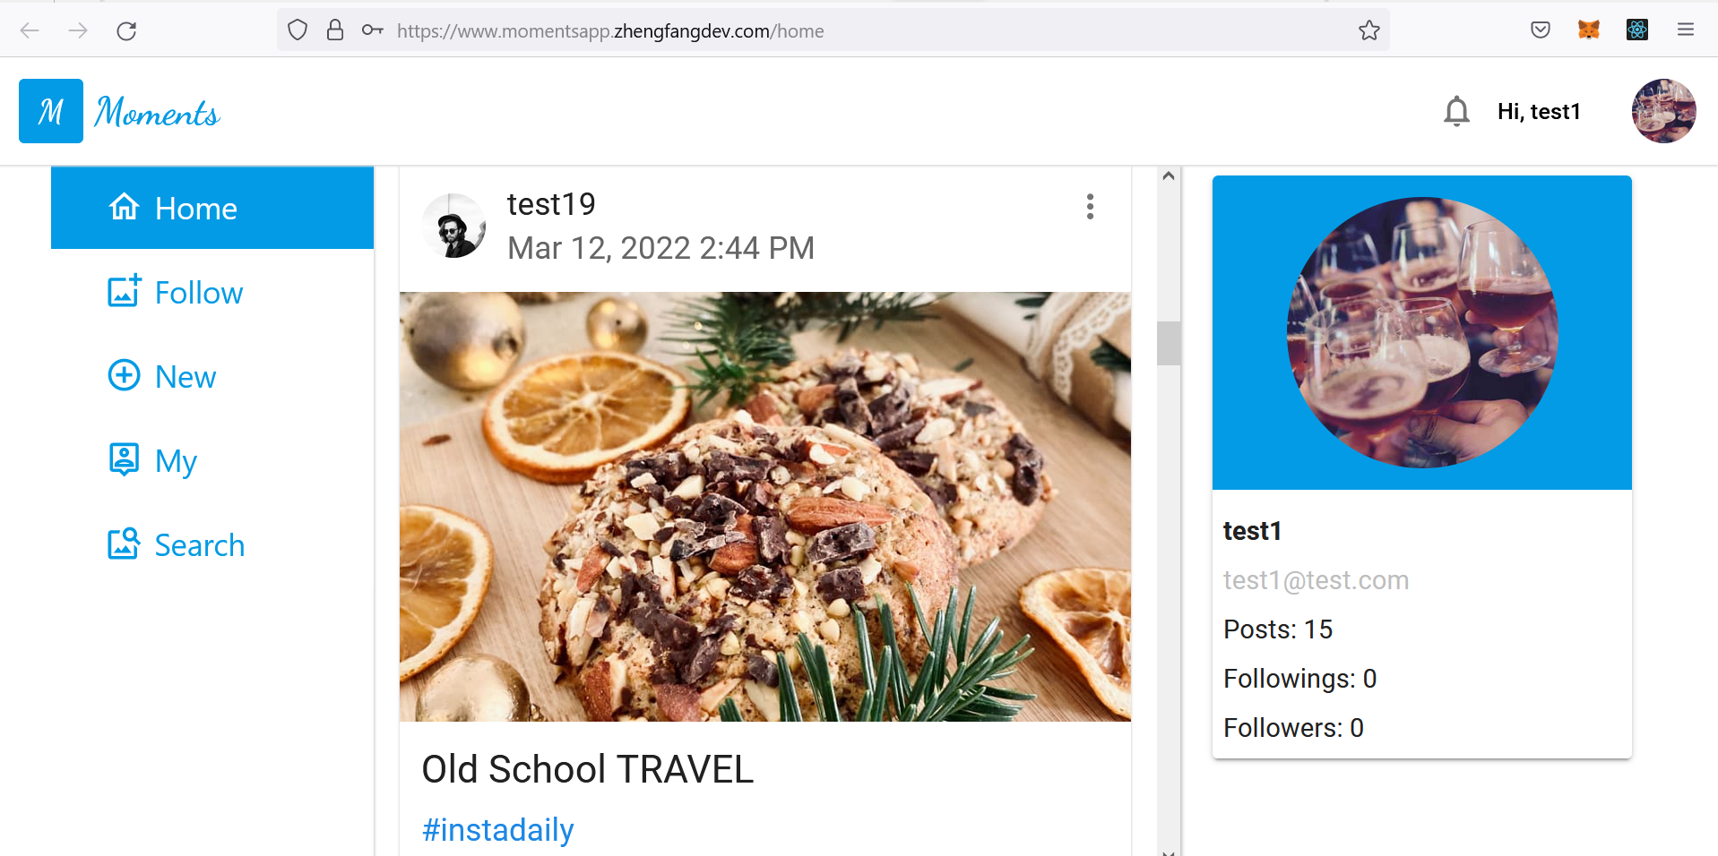Click the test19 username on post
1718x856 pixels.
551,205
